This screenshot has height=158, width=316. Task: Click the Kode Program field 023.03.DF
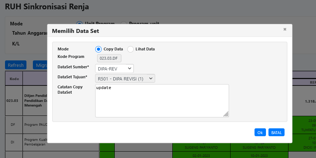click(109, 58)
